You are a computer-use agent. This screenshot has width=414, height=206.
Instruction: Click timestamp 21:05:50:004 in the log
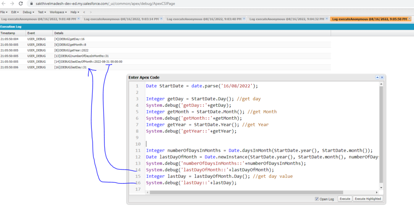point(10,39)
